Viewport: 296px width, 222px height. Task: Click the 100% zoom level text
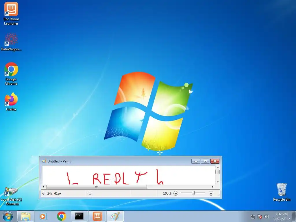coord(167,193)
